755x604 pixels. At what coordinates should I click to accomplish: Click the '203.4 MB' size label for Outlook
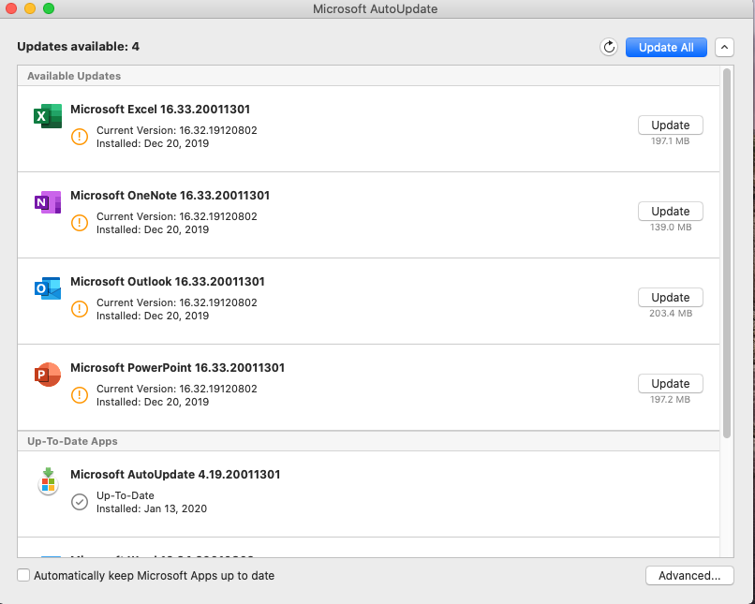tap(671, 314)
